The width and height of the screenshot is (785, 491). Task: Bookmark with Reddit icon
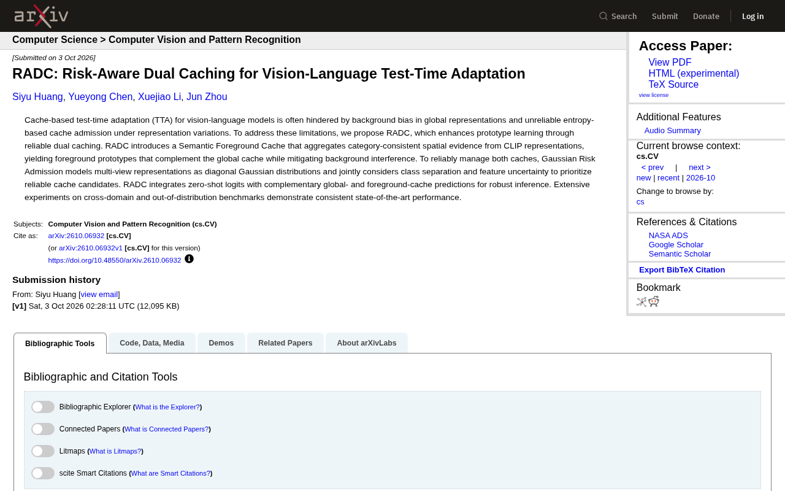(x=654, y=301)
